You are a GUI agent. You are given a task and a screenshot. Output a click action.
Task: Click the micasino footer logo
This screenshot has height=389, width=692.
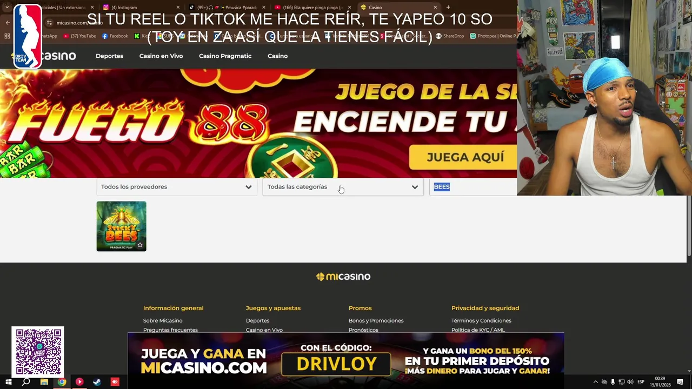[343, 277]
